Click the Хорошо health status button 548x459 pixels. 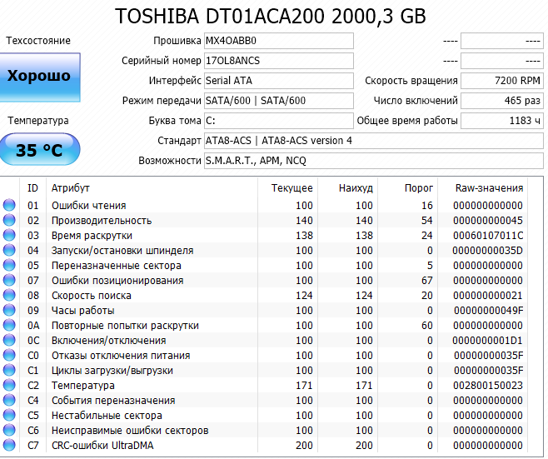point(40,77)
